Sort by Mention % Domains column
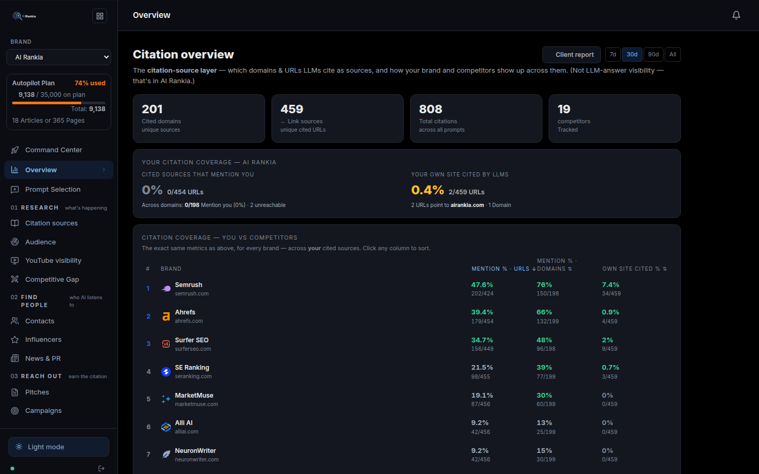Screen dimensions: 759x474 (x=557, y=265)
